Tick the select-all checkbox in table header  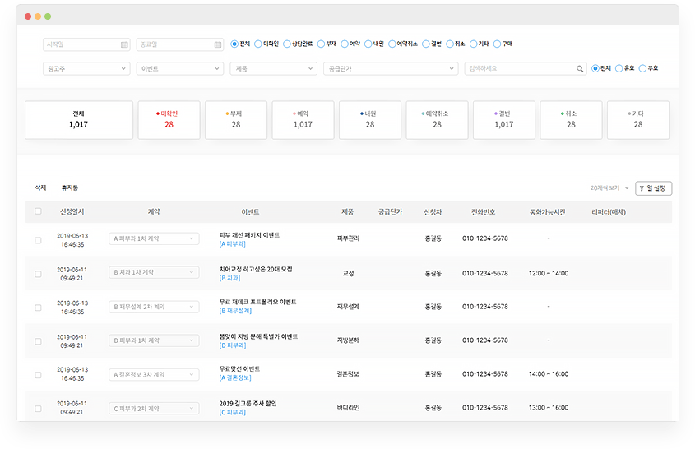pos(38,211)
